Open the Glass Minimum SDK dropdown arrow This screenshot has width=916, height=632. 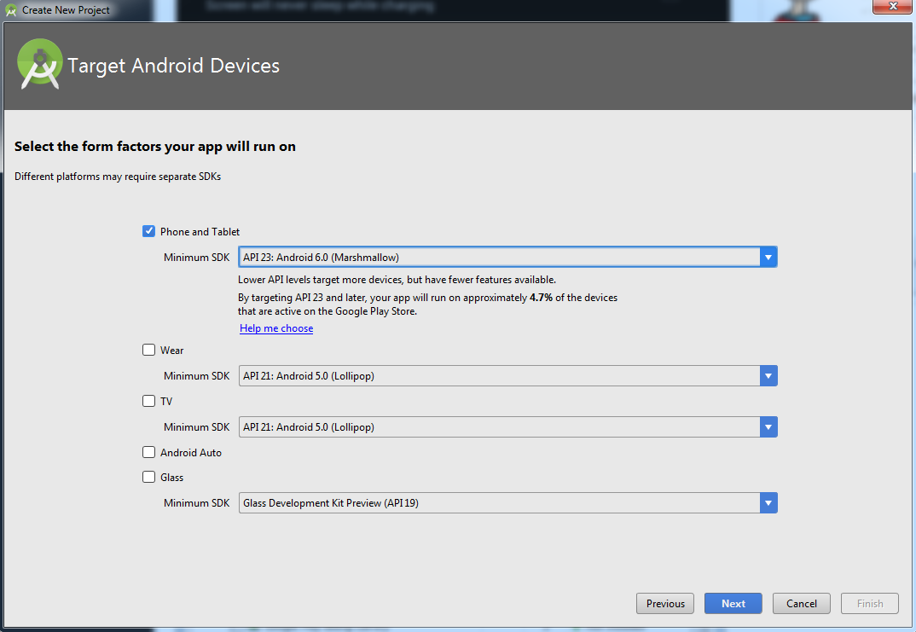click(x=768, y=503)
